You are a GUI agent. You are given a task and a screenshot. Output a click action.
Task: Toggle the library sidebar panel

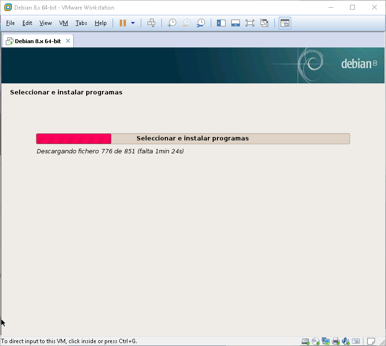(x=221, y=23)
